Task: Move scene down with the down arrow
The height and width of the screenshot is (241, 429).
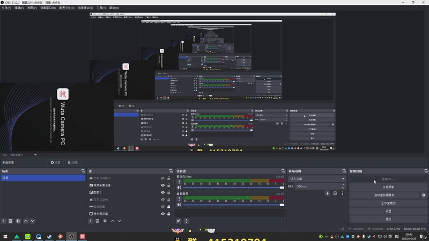Action: click(32, 221)
